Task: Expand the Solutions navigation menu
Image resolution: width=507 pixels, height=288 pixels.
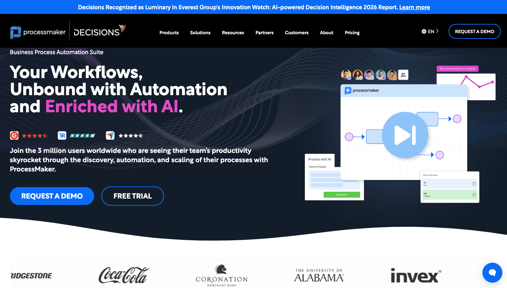Action: tap(200, 32)
